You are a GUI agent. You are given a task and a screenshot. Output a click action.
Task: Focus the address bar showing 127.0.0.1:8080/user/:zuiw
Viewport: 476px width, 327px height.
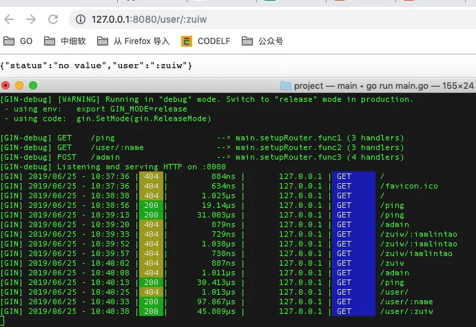pos(273,19)
